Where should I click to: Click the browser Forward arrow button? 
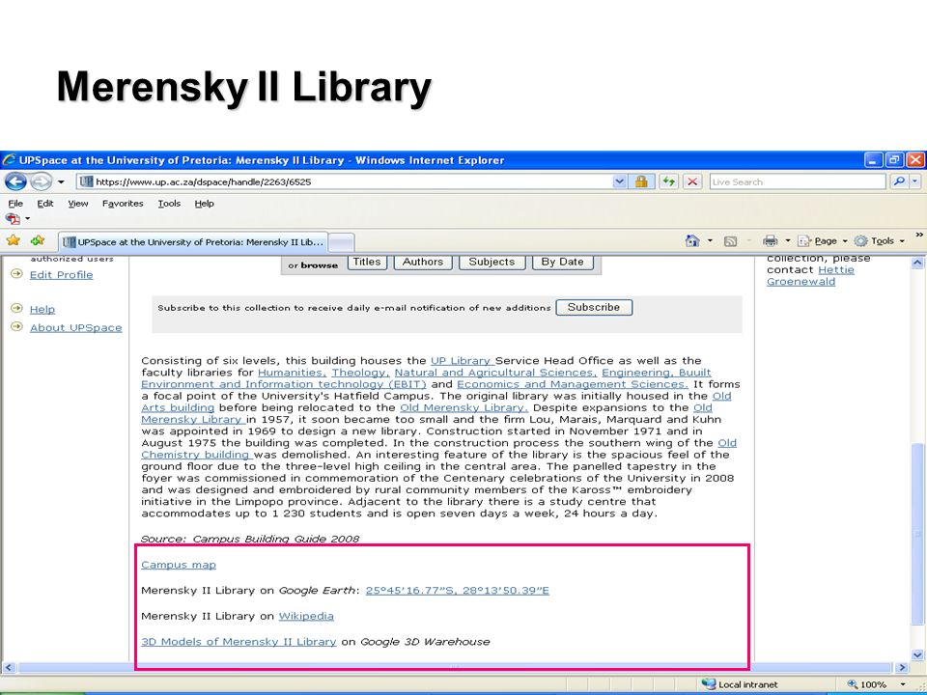tap(41, 181)
